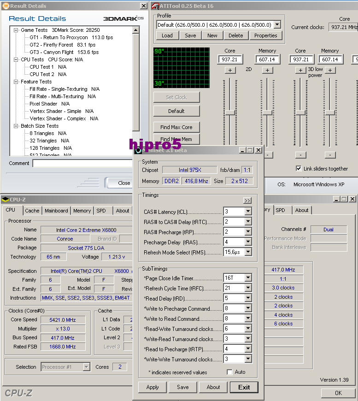Click the Default clocks button

click(176, 111)
